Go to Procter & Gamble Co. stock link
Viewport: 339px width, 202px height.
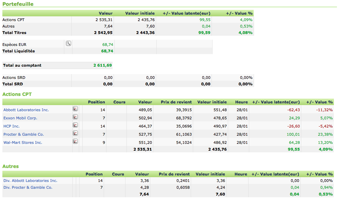(x=23, y=134)
